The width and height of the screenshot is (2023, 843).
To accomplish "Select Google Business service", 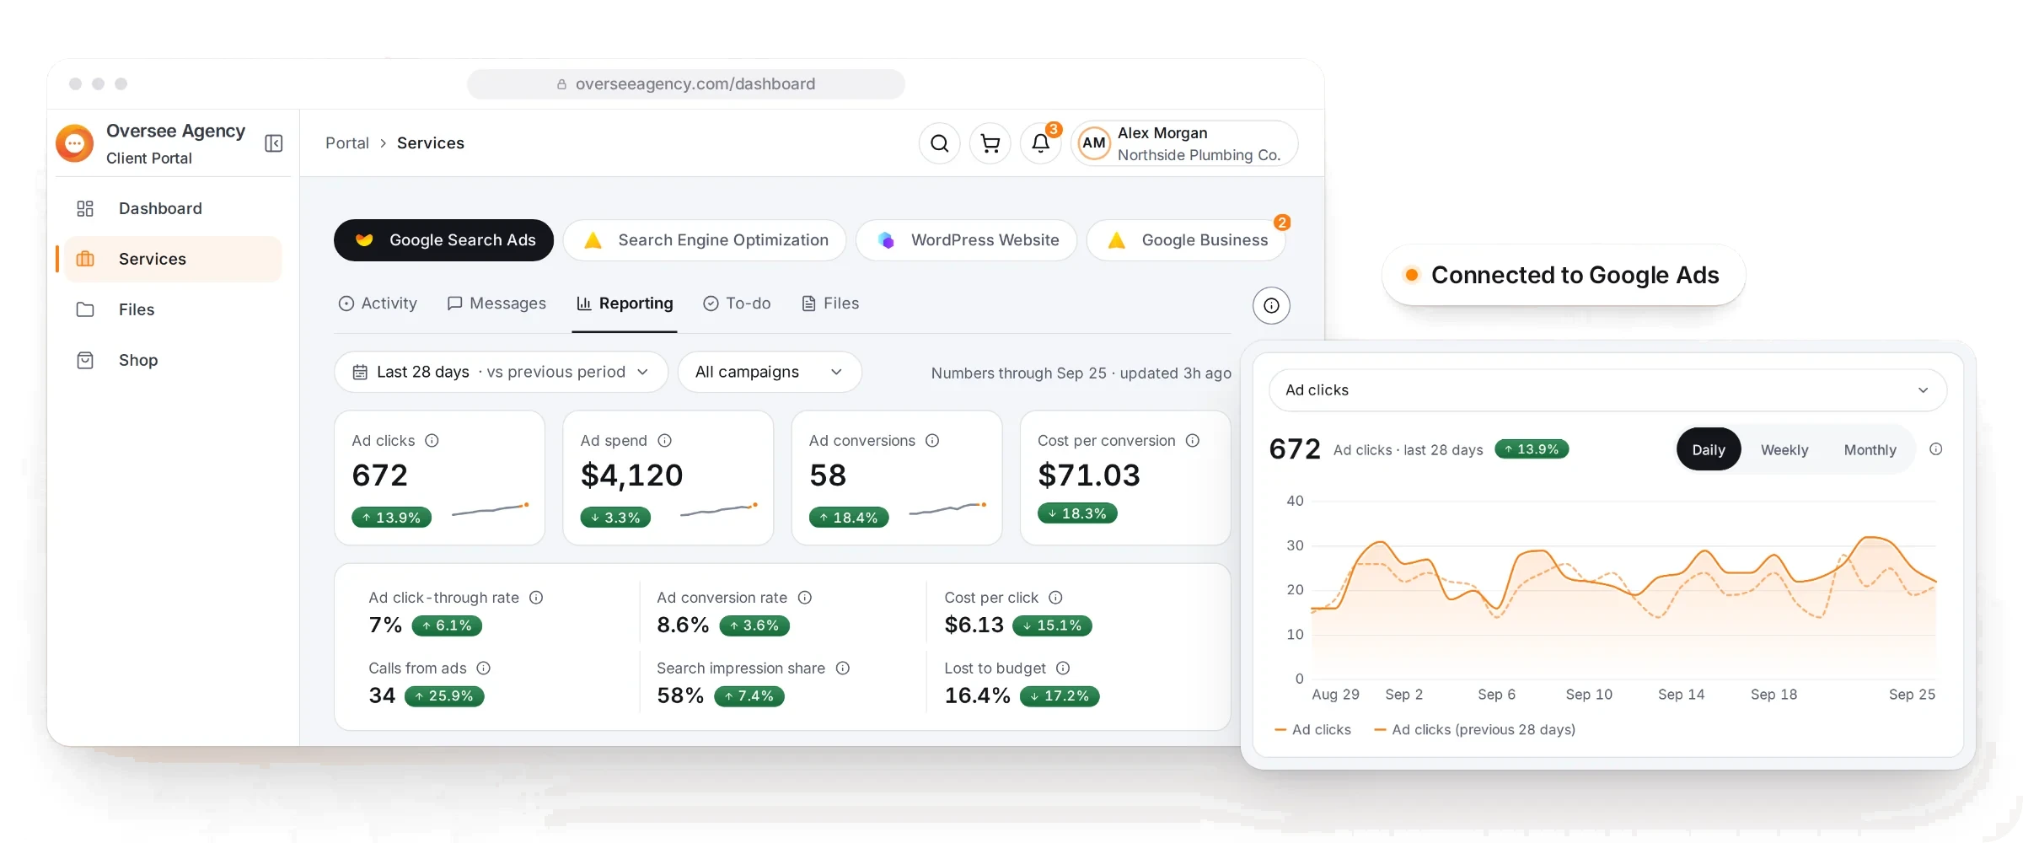I will 1187,240.
